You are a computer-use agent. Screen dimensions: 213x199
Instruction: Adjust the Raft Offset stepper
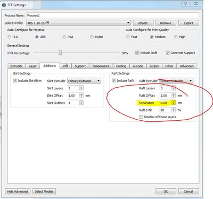174,95
